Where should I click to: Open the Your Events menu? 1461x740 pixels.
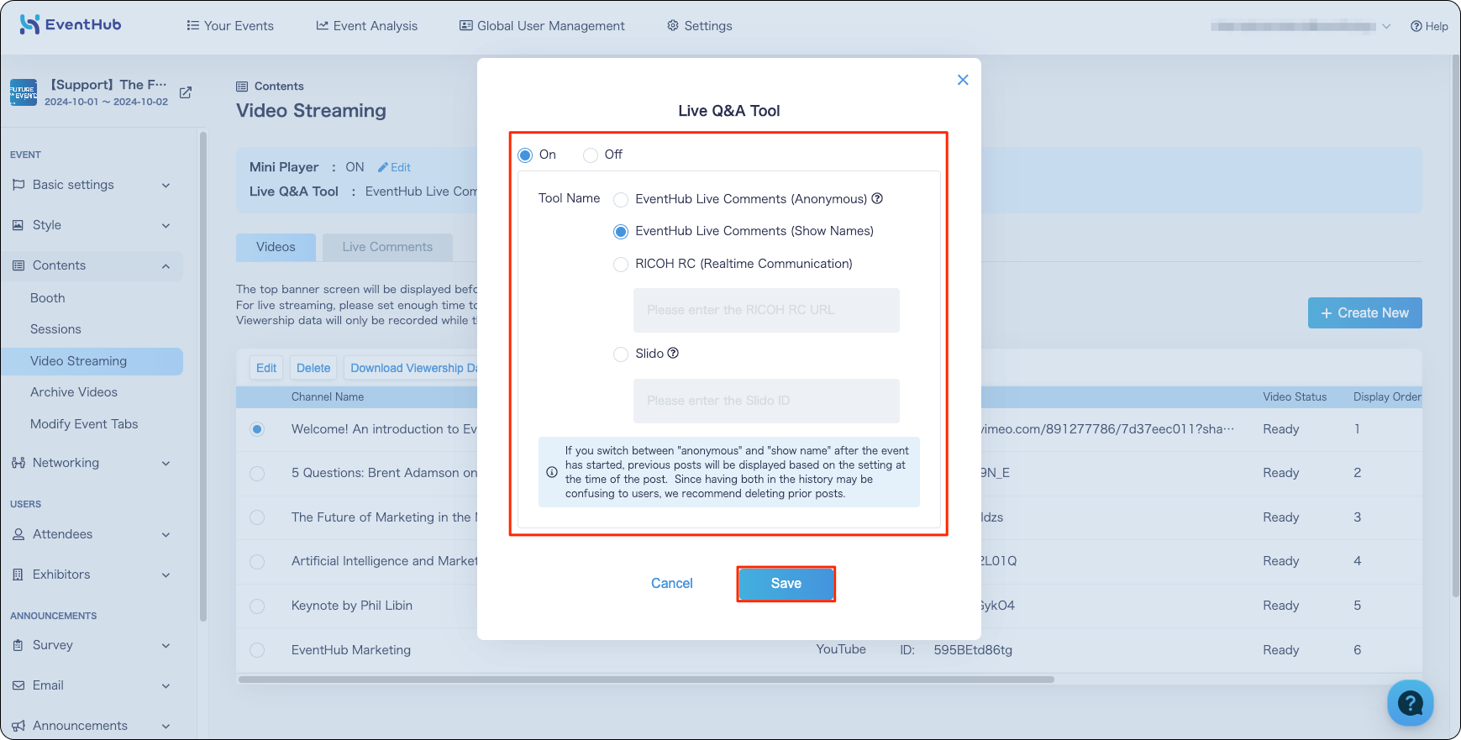[x=230, y=26]
